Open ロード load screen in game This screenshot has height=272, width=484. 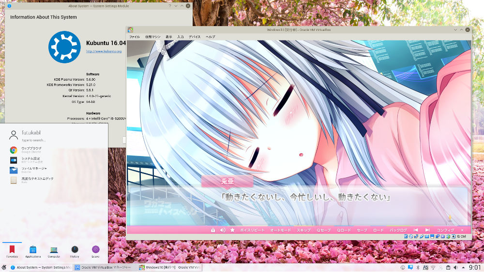point(378,230)
